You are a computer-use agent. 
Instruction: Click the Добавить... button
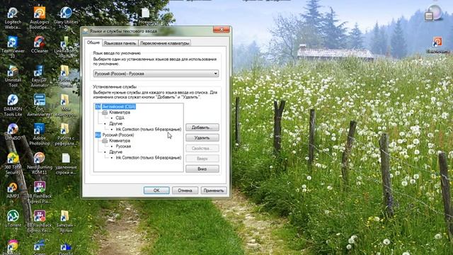tap(202, 127)
